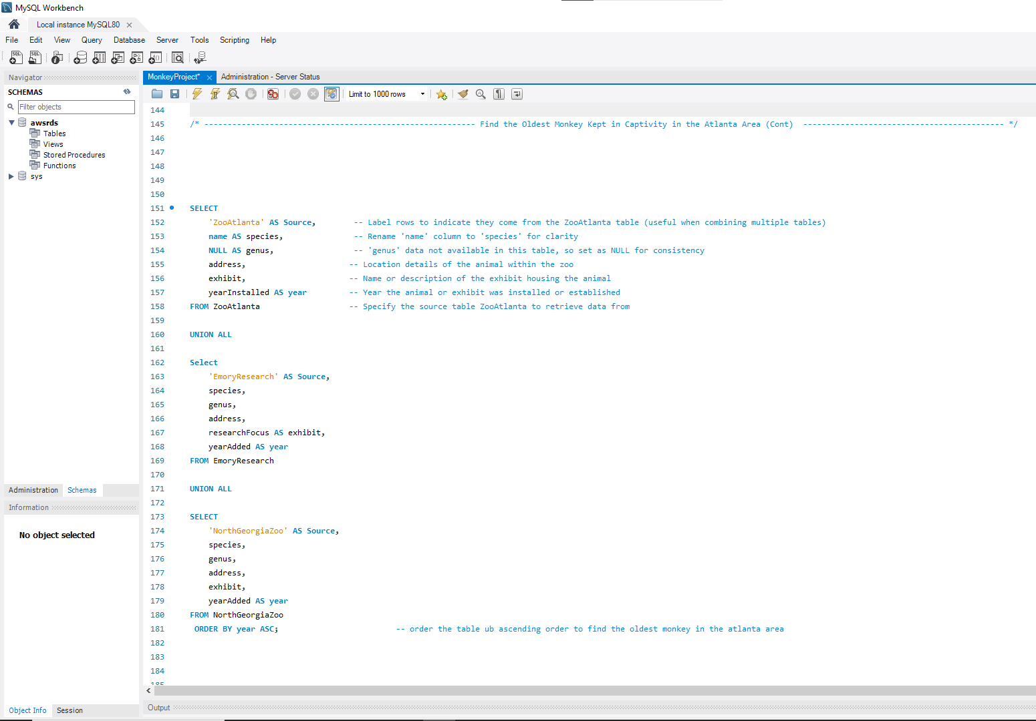Viewport: 1036px width, 721px height.
Task: Switch navigator to Schemas tab
Action: (82, 490)
